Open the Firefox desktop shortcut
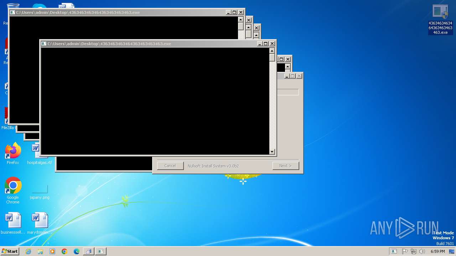Screen dimensions: 456x256 coord(13,154)
